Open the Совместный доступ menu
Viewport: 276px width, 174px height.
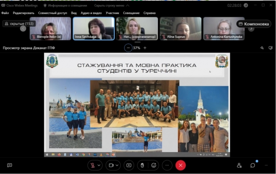(x=53, y=13)
